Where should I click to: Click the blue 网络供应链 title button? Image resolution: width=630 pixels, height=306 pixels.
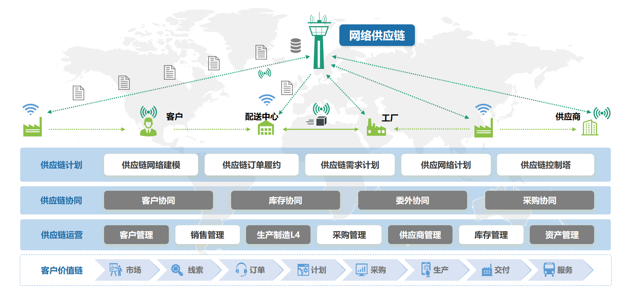coord(377,36)
